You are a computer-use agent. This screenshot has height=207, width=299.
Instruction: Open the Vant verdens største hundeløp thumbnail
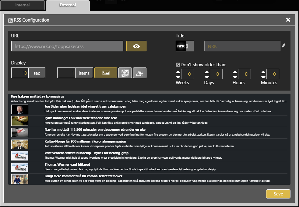point(20,156)
